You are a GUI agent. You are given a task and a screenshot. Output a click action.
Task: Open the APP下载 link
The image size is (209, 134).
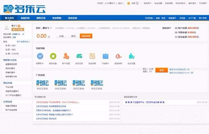click(x=192, y=18)
